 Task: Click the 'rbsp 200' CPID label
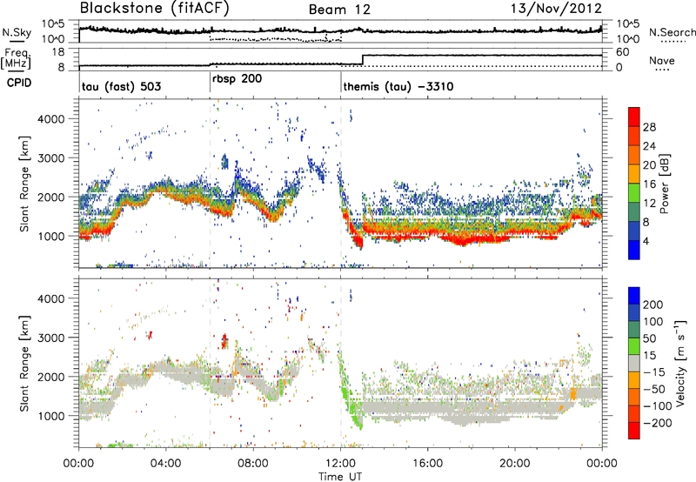[237, 79]
